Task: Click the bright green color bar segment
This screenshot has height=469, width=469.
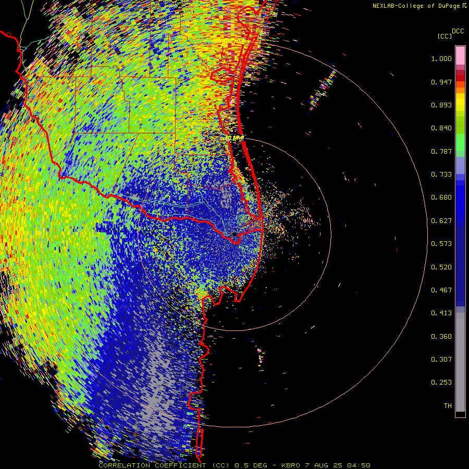Action: pos(460,142)
